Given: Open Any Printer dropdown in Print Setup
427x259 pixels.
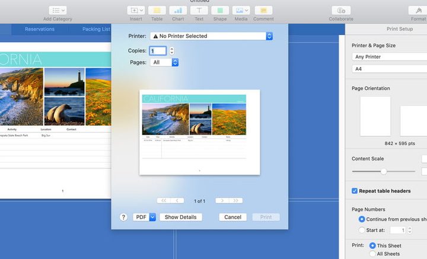Looking at the screenshot, I should (x=390, y=56).
